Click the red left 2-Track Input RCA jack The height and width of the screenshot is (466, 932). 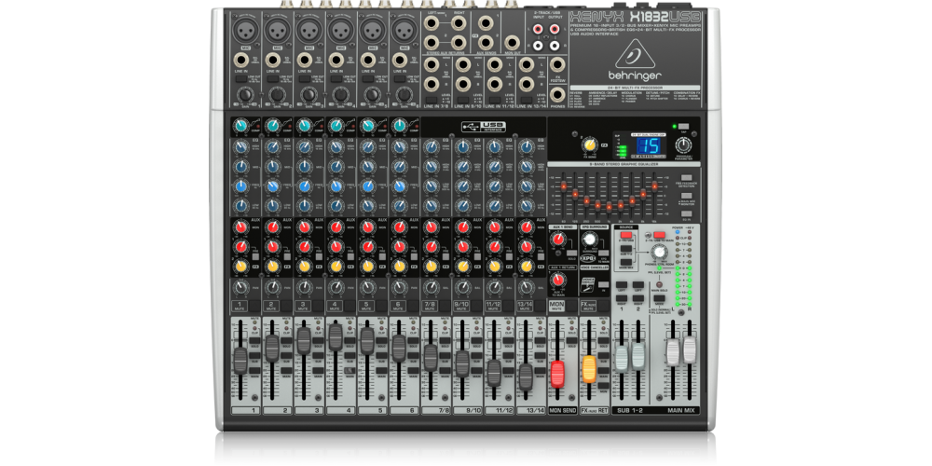(539, 28)
